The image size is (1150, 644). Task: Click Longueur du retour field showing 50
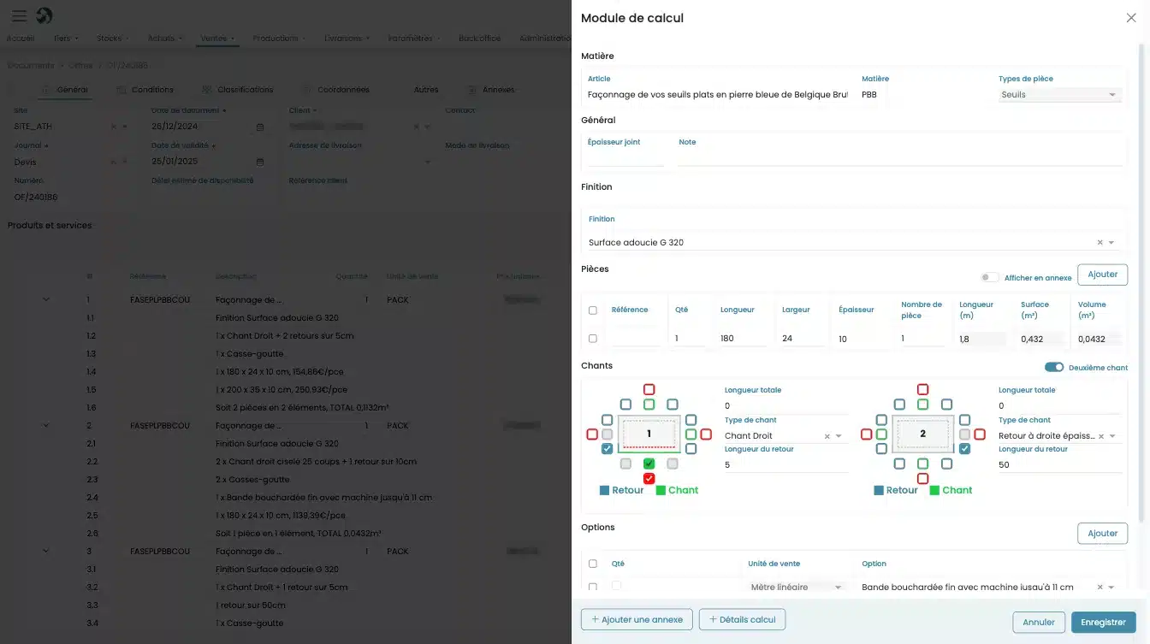(1059, 465)
